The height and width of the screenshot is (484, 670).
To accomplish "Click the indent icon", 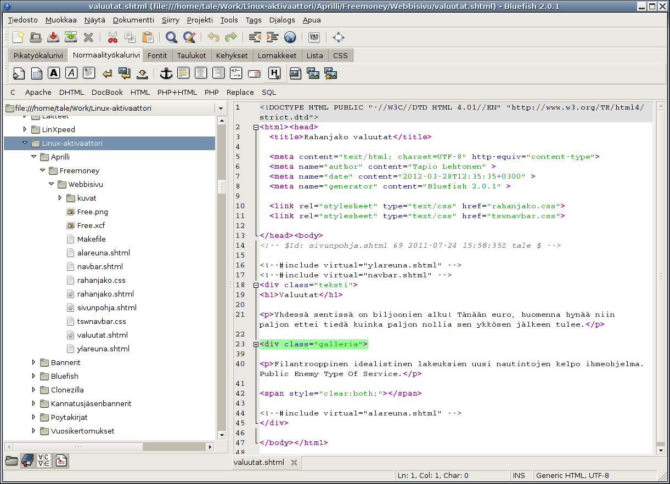I will (272, 37).
